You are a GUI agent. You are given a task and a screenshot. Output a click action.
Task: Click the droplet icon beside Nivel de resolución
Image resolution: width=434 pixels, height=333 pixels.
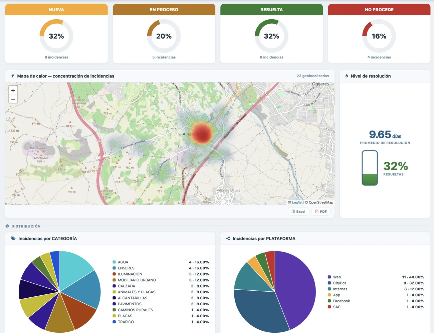[x=347, y=76]
